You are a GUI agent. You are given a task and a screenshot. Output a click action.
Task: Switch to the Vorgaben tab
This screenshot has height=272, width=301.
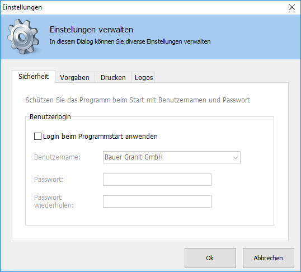pos(74,77)
